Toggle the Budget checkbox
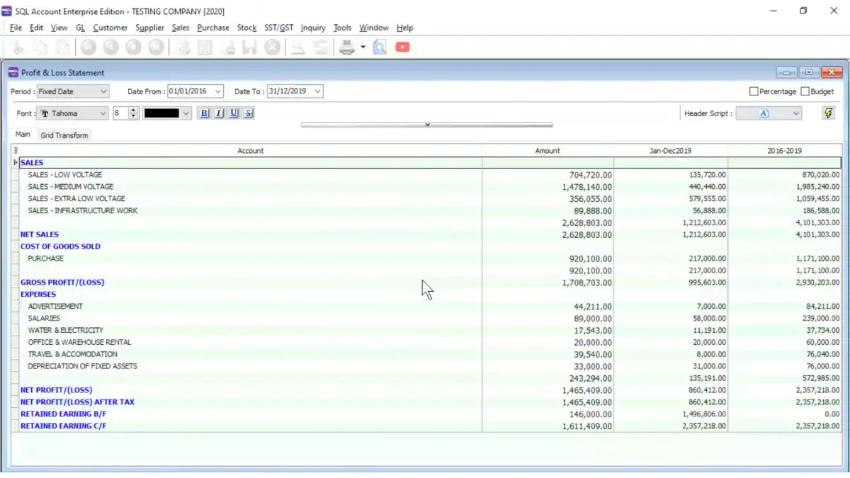 tap(805, 91)
